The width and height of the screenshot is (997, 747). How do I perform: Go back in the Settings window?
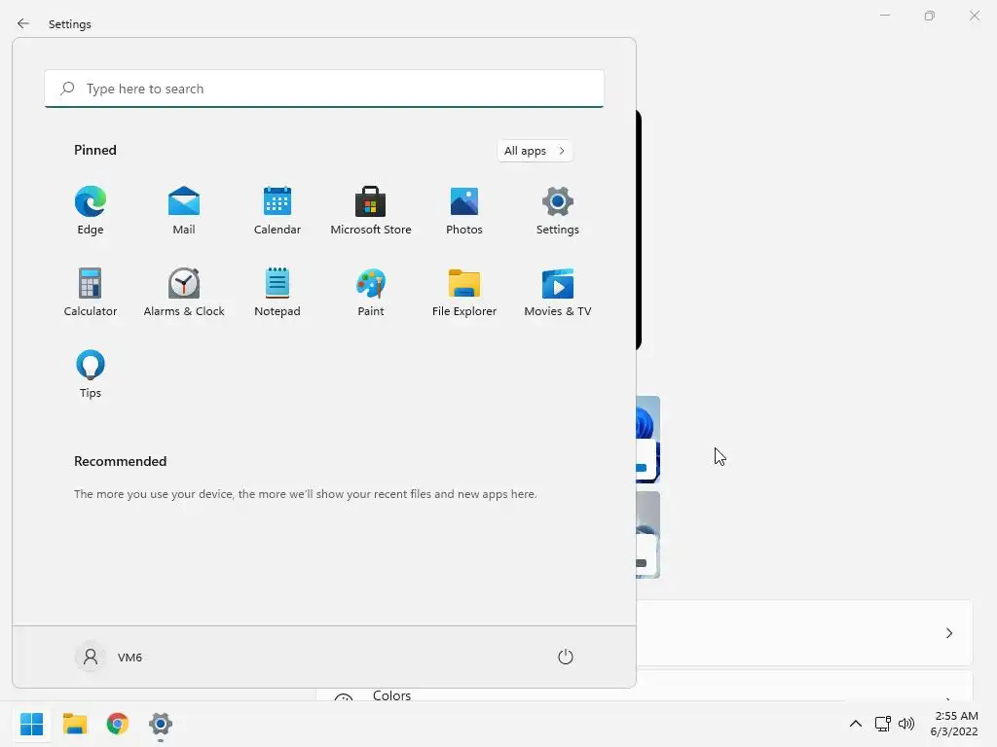tap(23, 23)
